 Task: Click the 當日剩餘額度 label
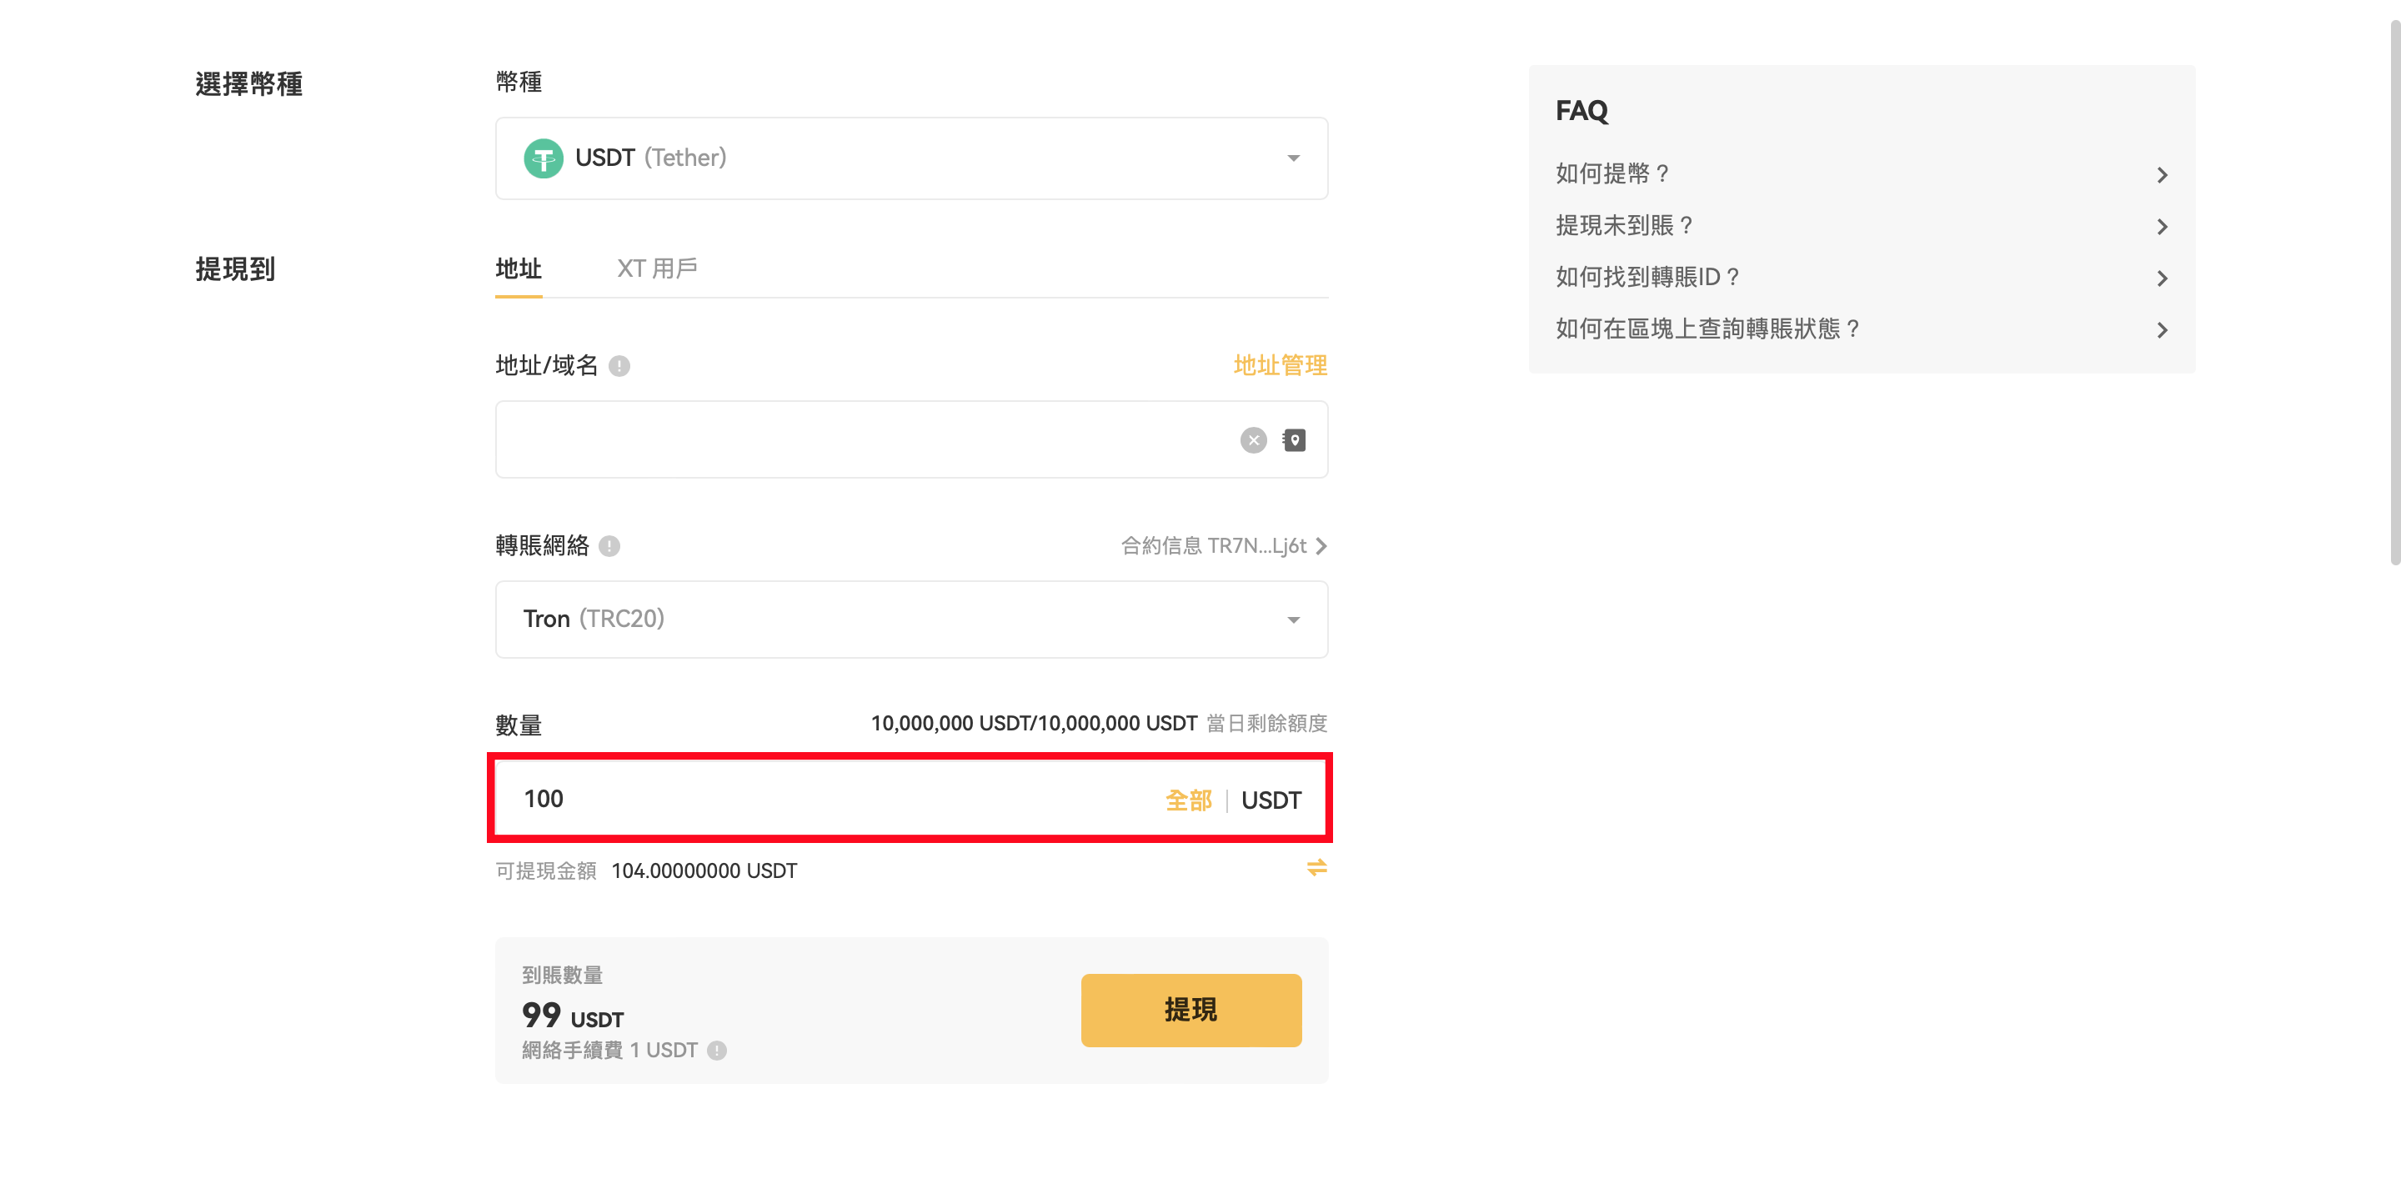coord(1266,723)
